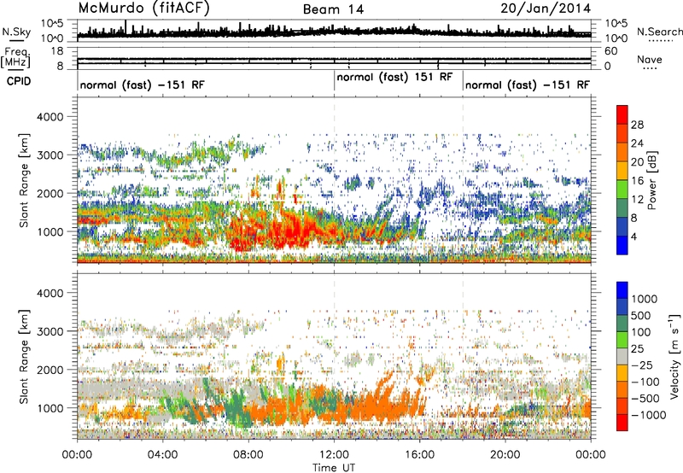Select the Beam 14 heading

coord(333,9)
